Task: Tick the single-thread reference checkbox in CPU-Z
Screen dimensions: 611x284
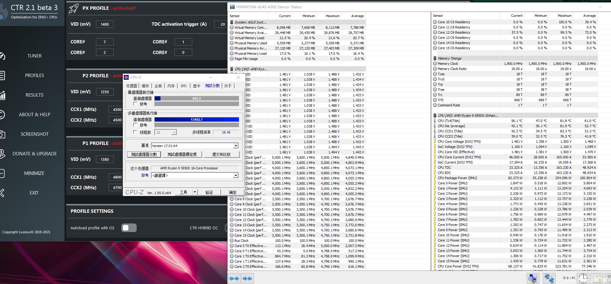Action: click(135, 104)
